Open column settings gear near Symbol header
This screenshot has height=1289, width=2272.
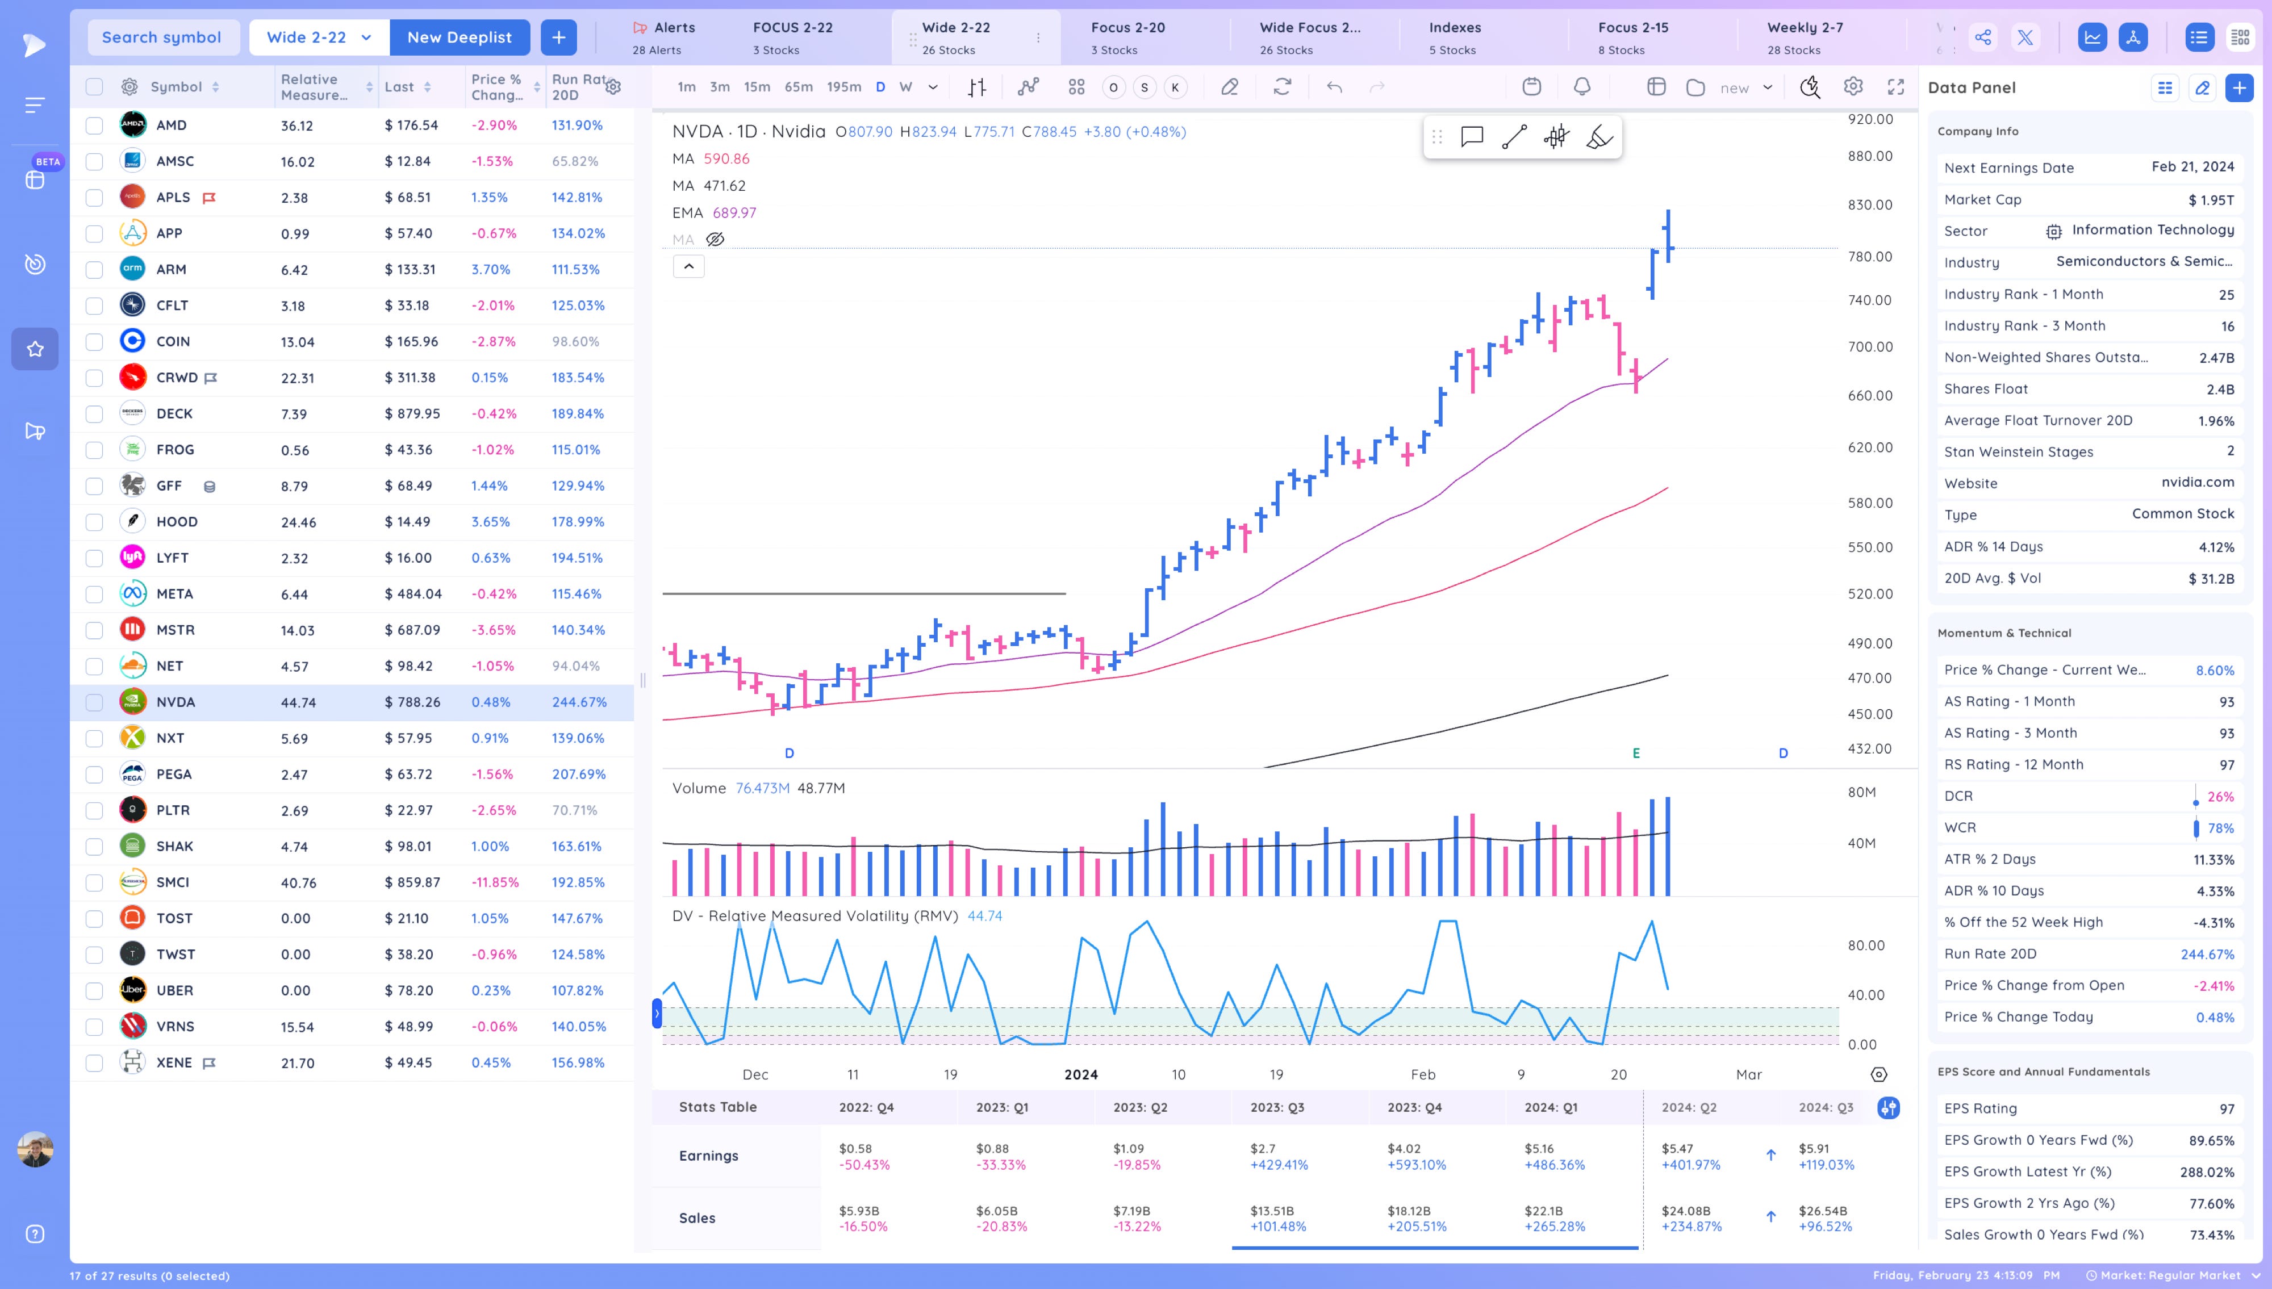coord(130,87)
